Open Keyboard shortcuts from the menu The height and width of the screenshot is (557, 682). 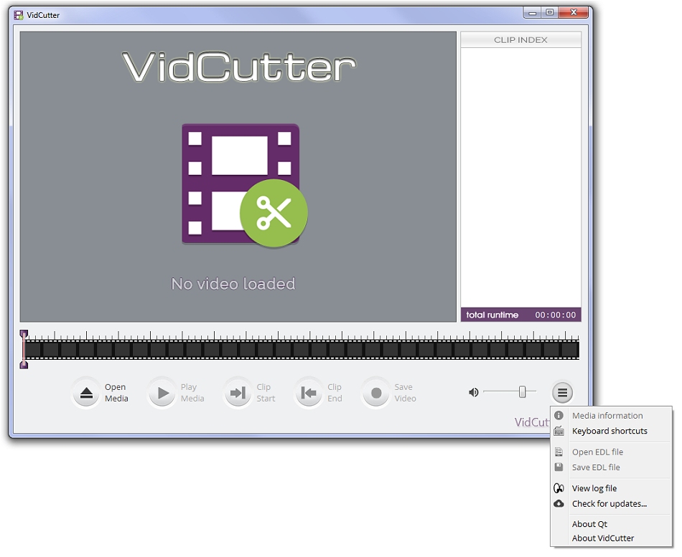click(x=612, y=431)
